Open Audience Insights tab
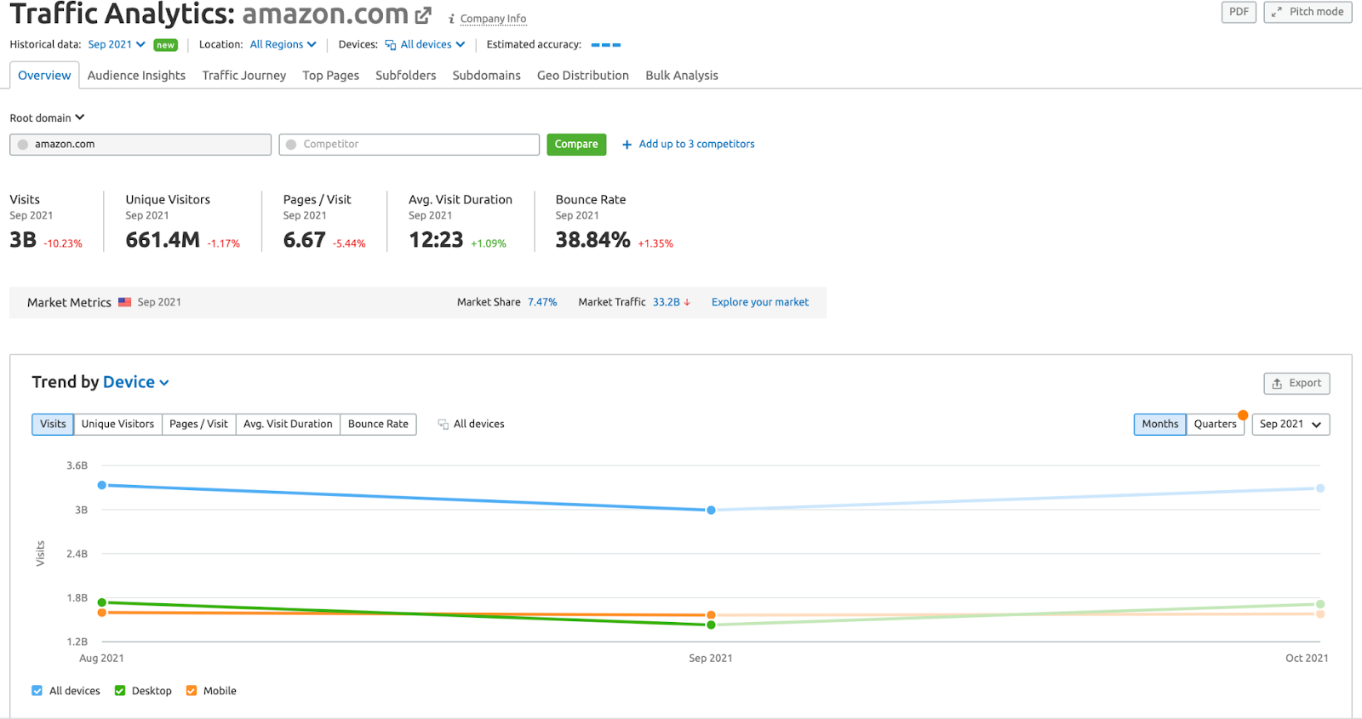The height and width of the screenshot is (719, 1362). click(136, 76)
